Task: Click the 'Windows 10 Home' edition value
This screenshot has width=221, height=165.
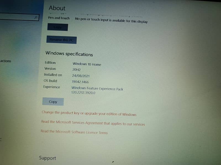Action: (x=87, y=64)
